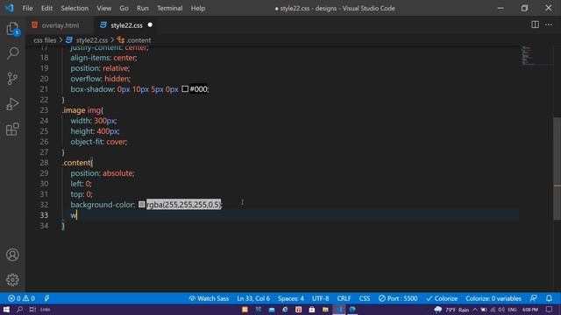Viewport: 561px width, 315px height.
Task: Change indentation via Spaces: 4
Action: (290, 298)
